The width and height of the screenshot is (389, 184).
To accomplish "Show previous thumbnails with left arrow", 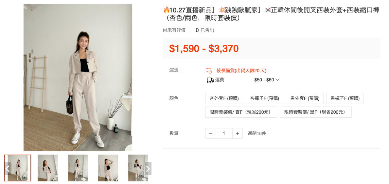I will pos(8,169).
